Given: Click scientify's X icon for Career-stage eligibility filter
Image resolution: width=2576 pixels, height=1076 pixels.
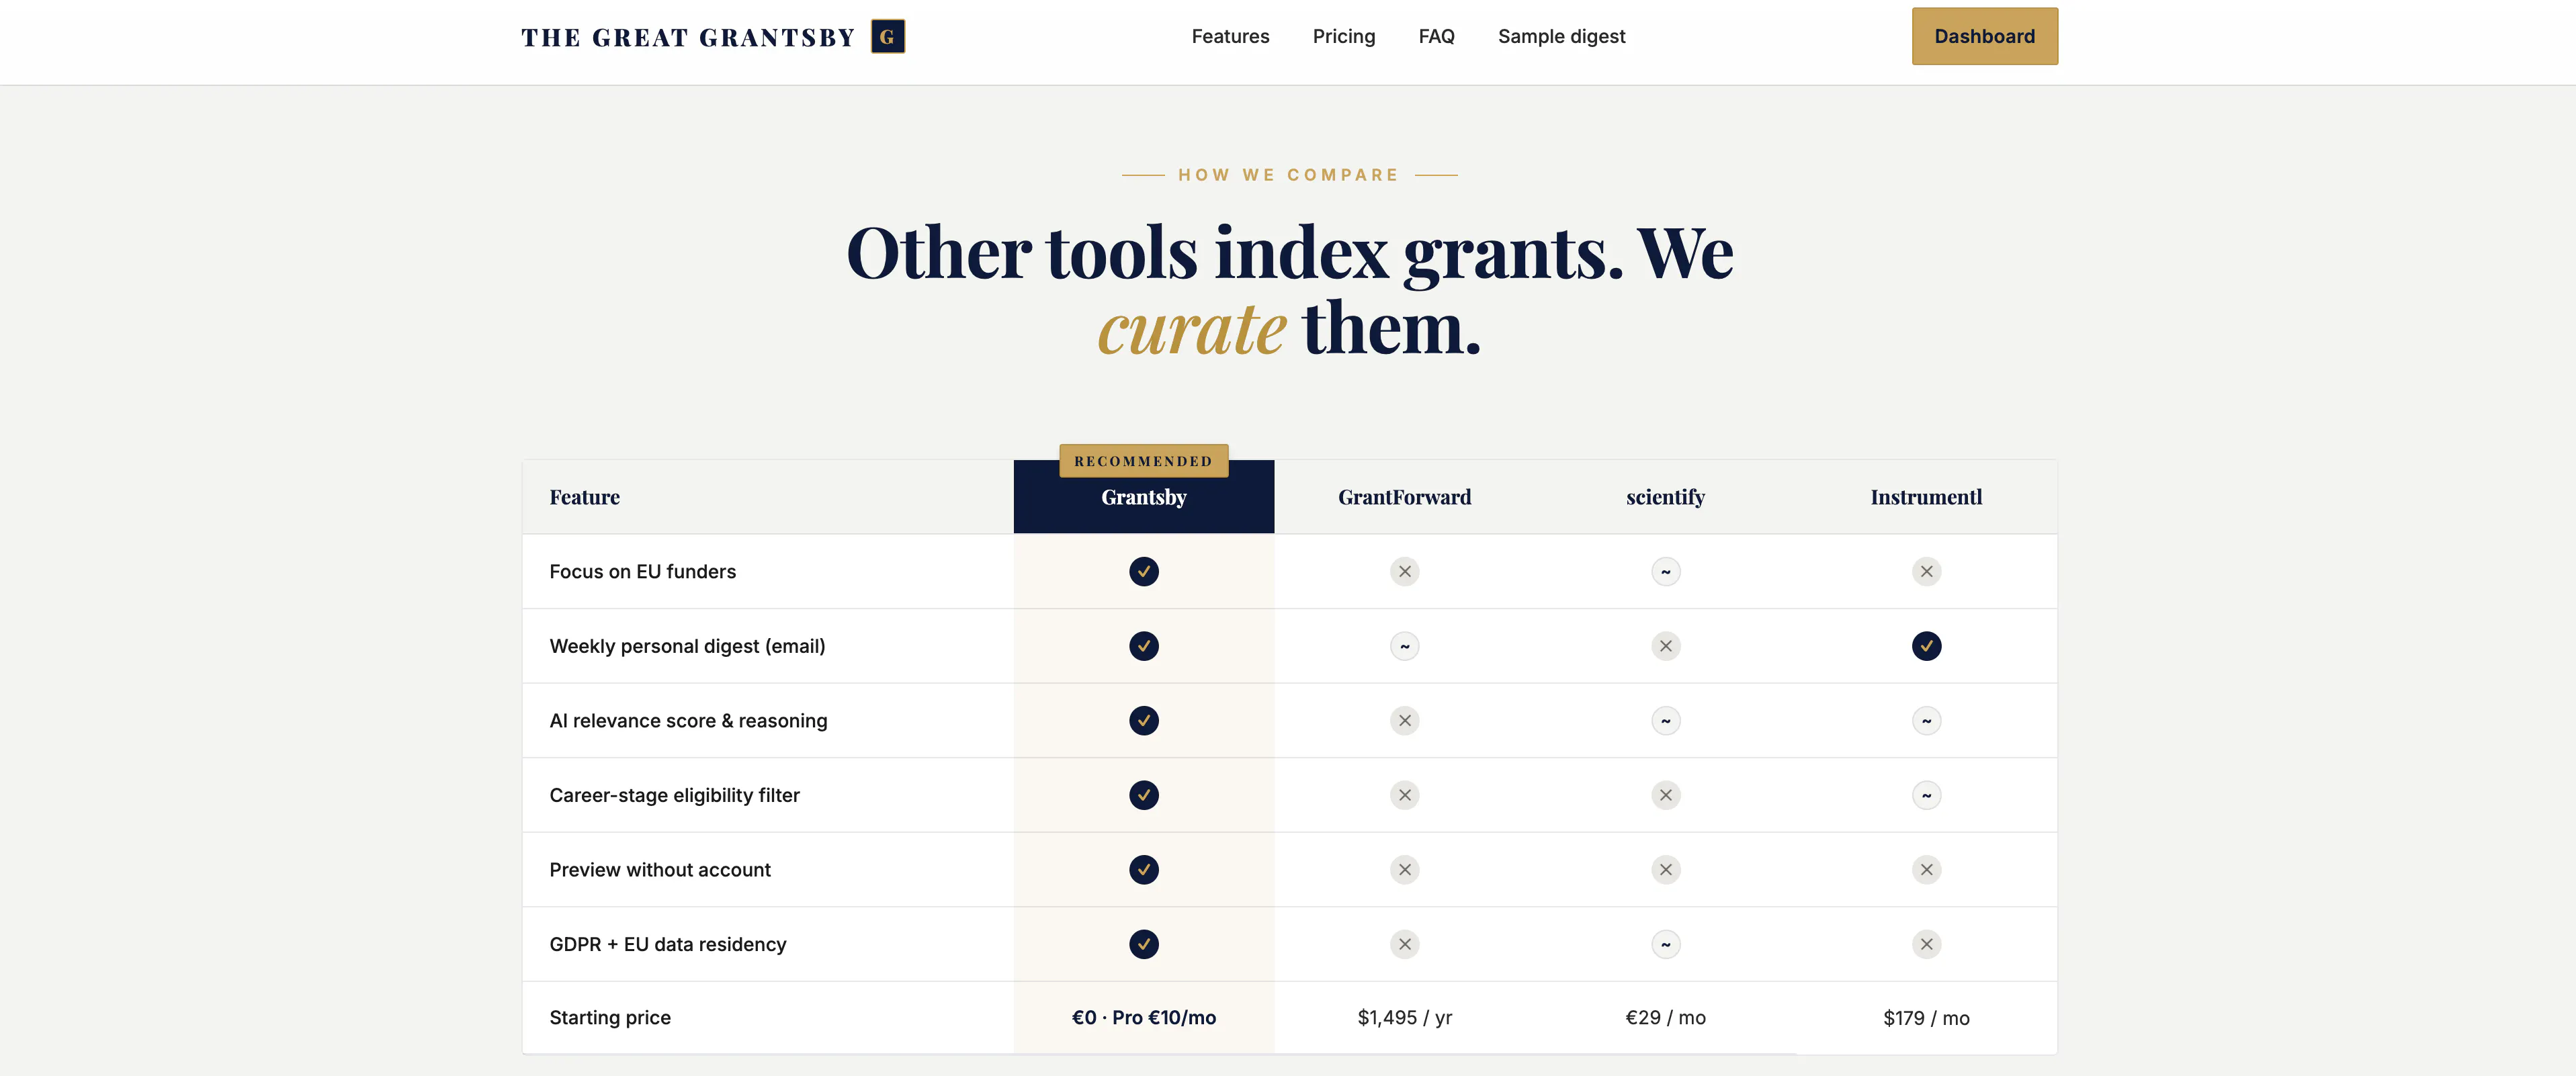Looking at the screenshot, I should [1666, 795].
